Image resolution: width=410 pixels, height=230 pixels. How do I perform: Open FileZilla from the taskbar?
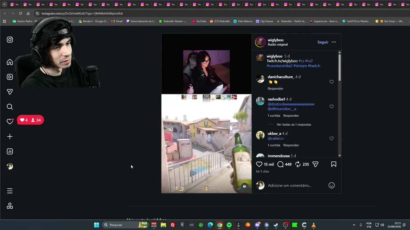tap(173, 225)
